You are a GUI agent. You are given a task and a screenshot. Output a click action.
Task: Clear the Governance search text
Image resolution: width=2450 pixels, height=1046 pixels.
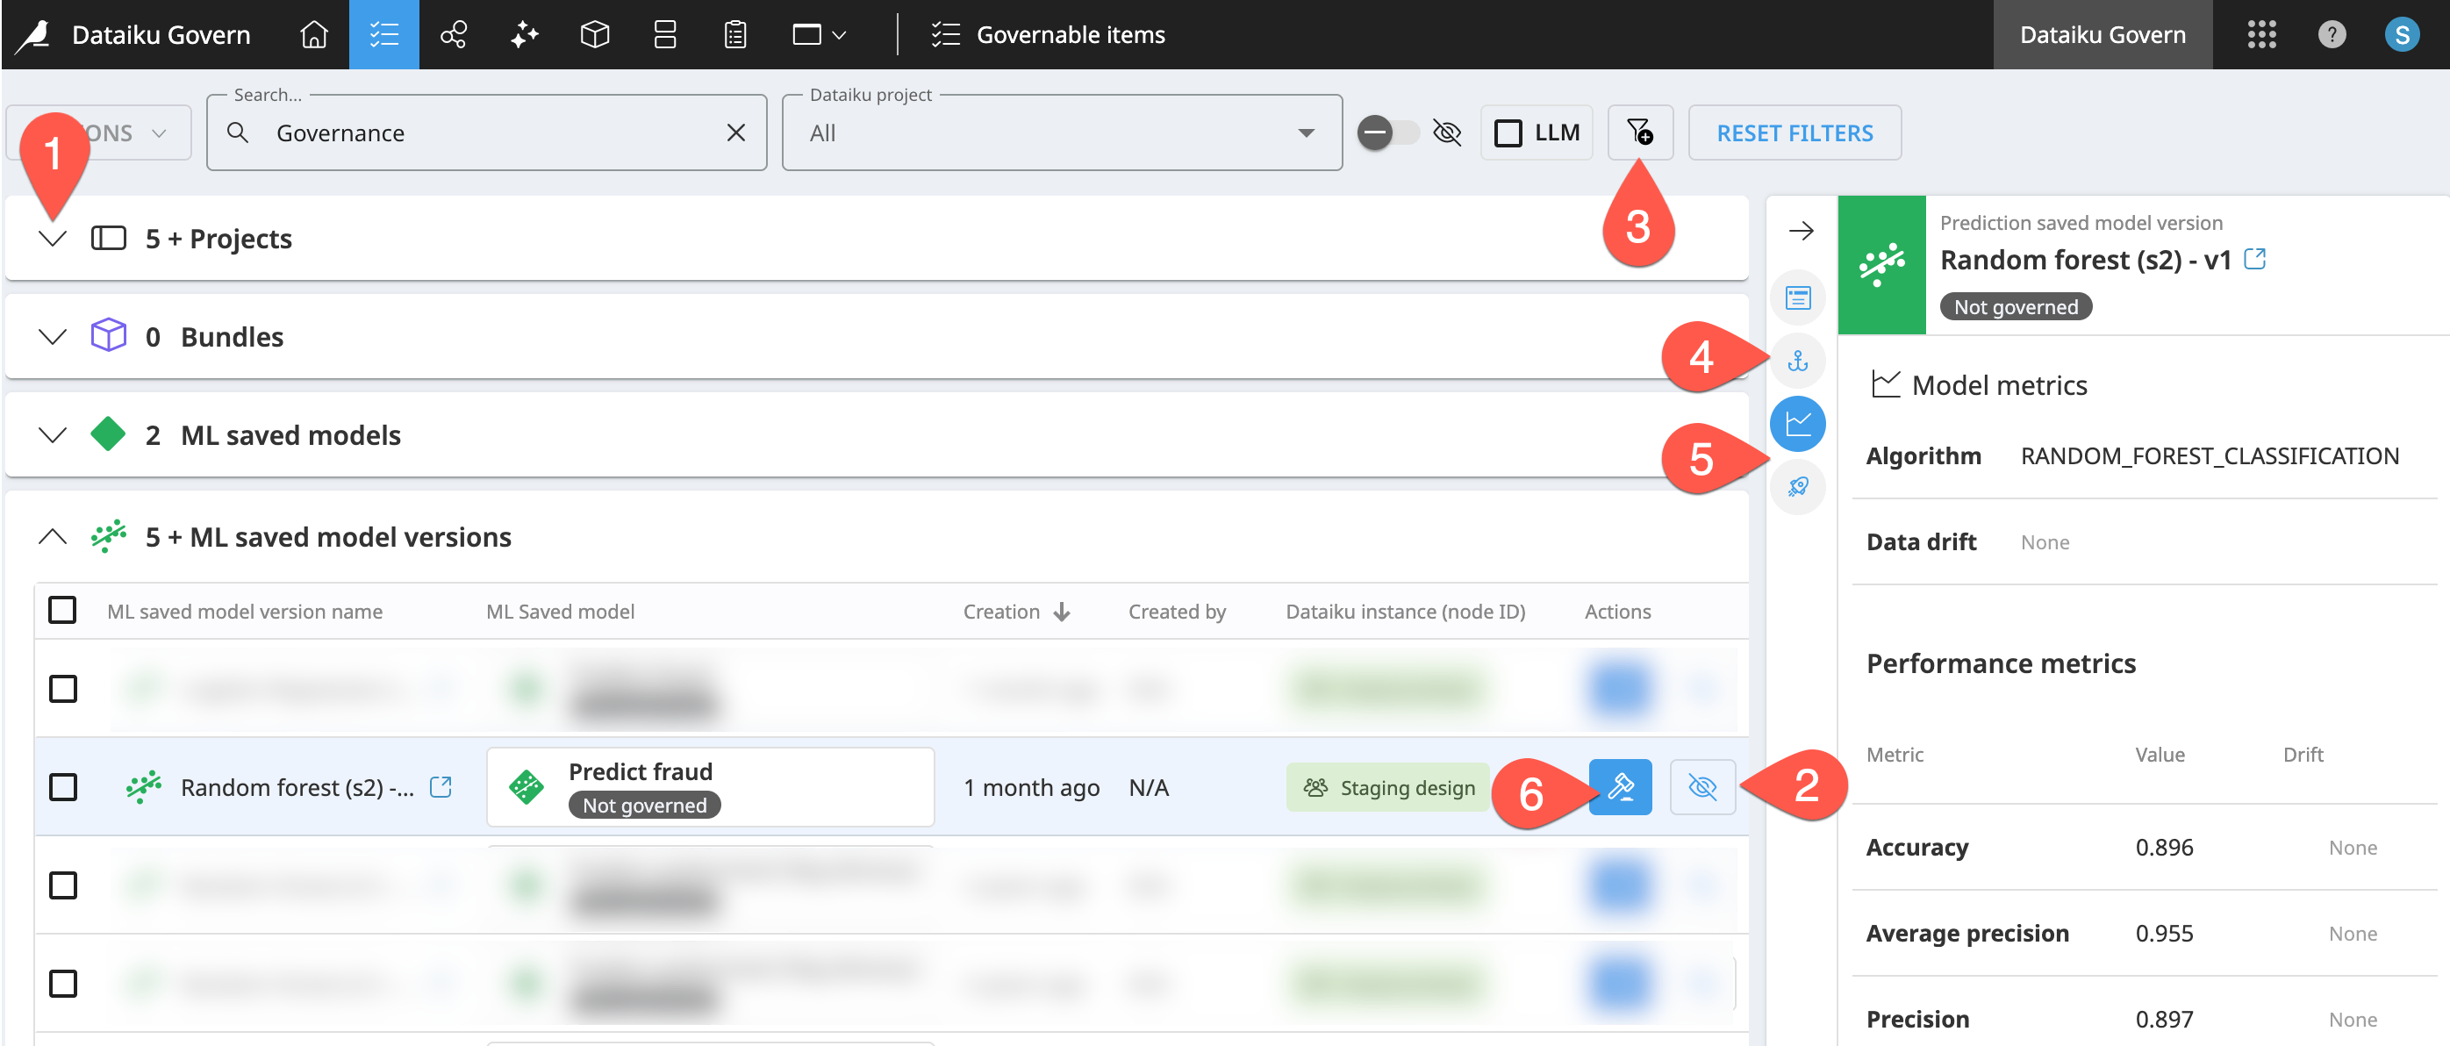pyautogui.click(x=735, y=133)
